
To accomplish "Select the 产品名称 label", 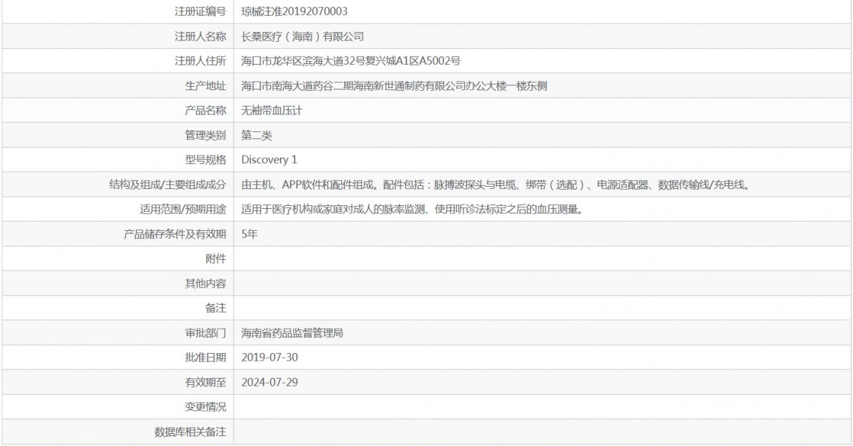I will click(x=205, y=111).
